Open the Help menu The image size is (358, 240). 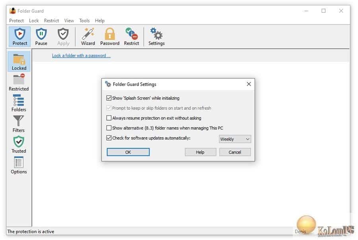[x=99, y=21]
